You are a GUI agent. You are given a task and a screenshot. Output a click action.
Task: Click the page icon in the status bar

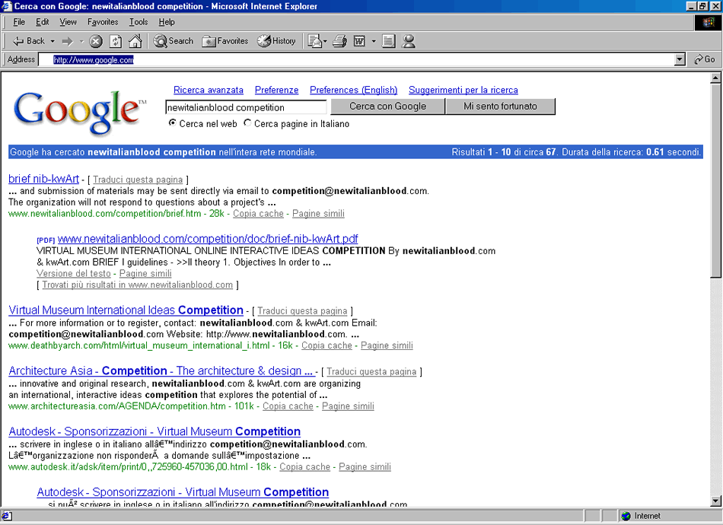(7, 516)
